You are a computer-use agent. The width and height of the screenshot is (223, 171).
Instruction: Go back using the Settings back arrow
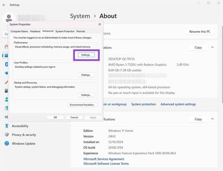pos(4,5)
